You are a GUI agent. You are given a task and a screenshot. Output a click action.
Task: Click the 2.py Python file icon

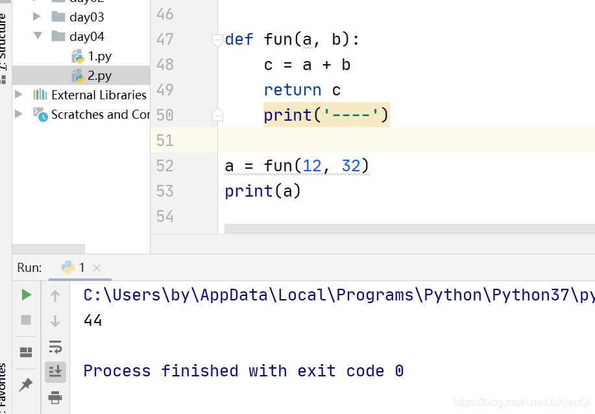coord(78,75)
